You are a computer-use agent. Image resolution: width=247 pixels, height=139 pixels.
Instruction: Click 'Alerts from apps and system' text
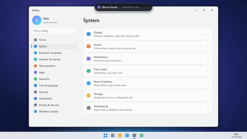point(108,60)
